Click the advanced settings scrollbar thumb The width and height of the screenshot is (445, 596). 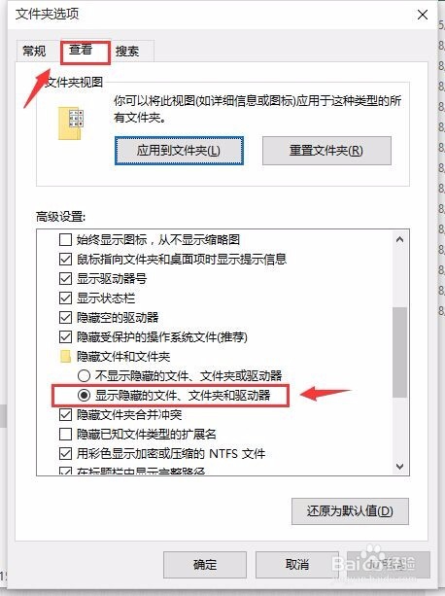pos(399,352)
